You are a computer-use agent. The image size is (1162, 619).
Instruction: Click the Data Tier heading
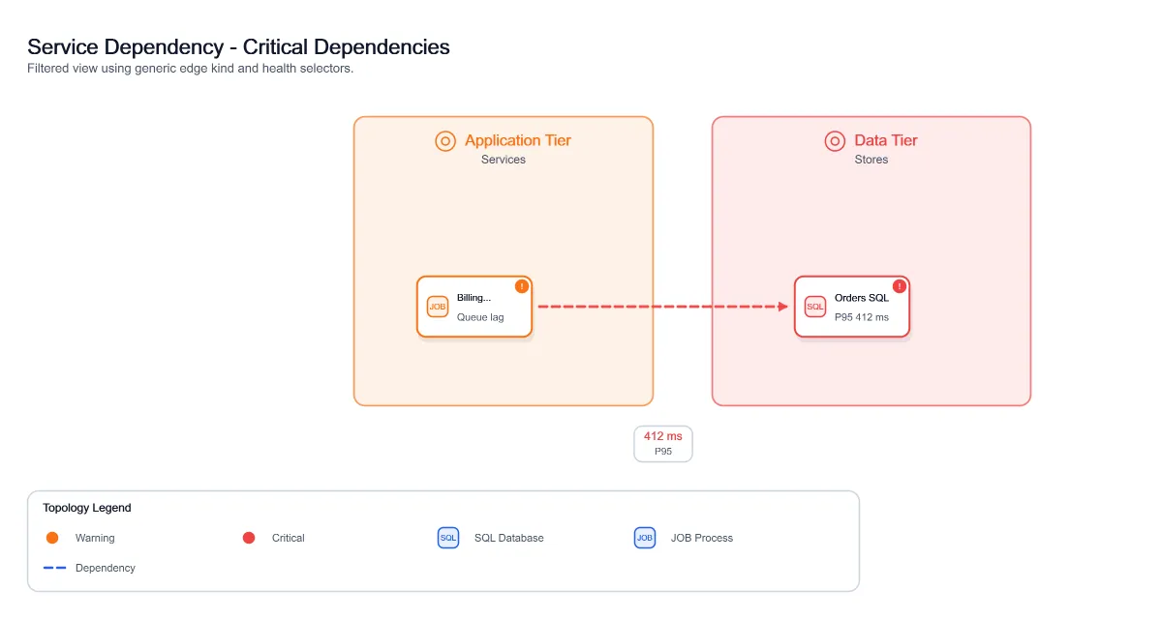coord(886,140)
